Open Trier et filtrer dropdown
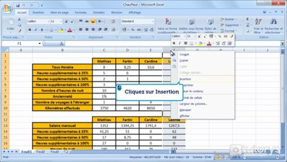This screenshot has height=162, width=287. tap(258, 26)
